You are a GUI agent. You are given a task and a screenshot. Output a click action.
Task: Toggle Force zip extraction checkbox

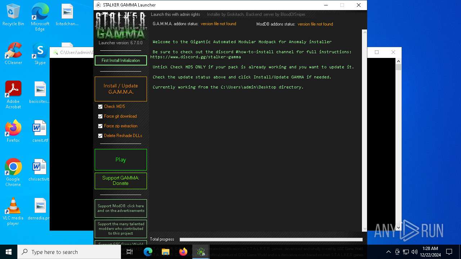pos(100,126)
